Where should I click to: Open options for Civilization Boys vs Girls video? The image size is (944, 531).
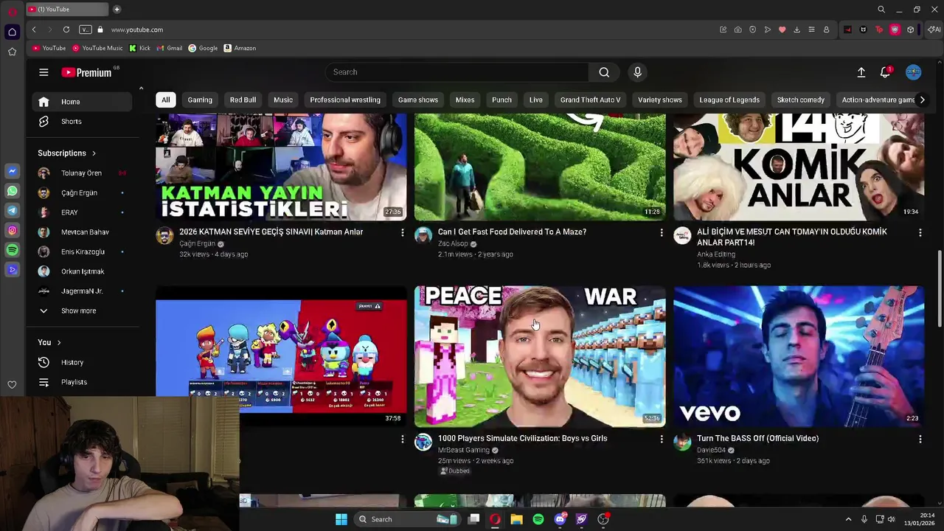click(x=661, y=439)
